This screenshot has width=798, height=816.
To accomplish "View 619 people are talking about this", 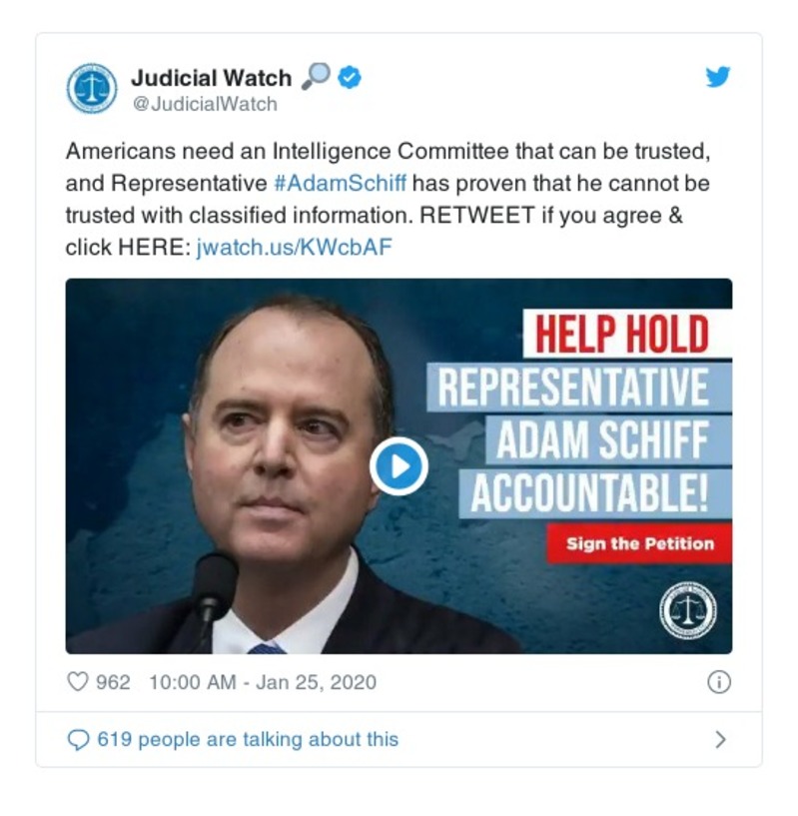I will pyautogui.click(x=248, y=739).
